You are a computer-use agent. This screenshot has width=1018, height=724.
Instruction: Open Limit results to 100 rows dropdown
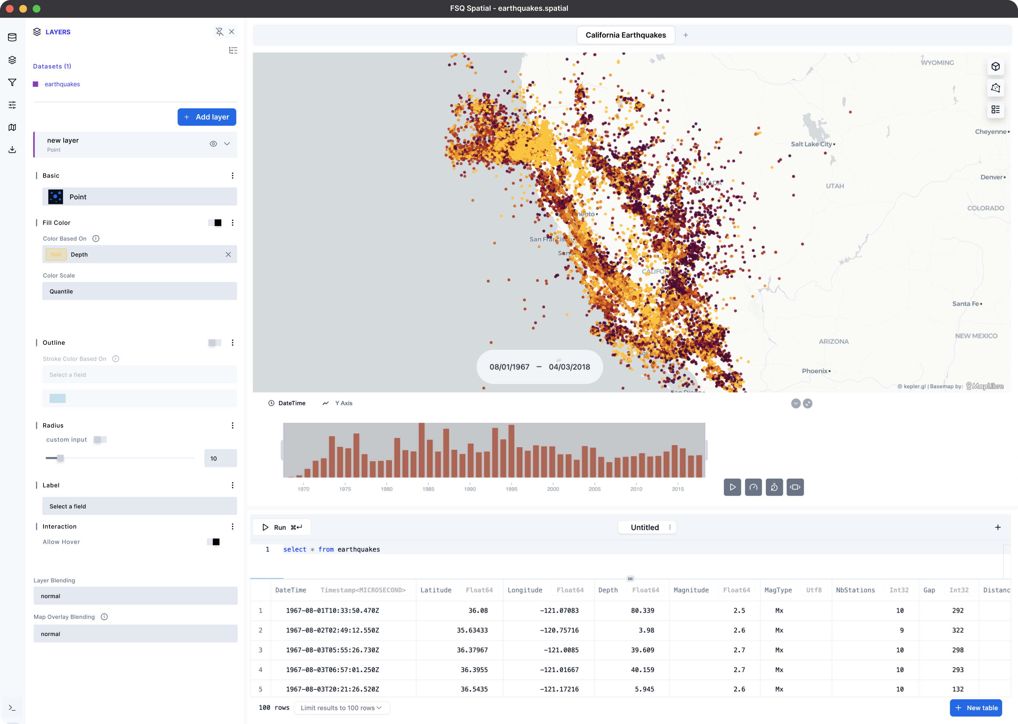coord(341,708)
